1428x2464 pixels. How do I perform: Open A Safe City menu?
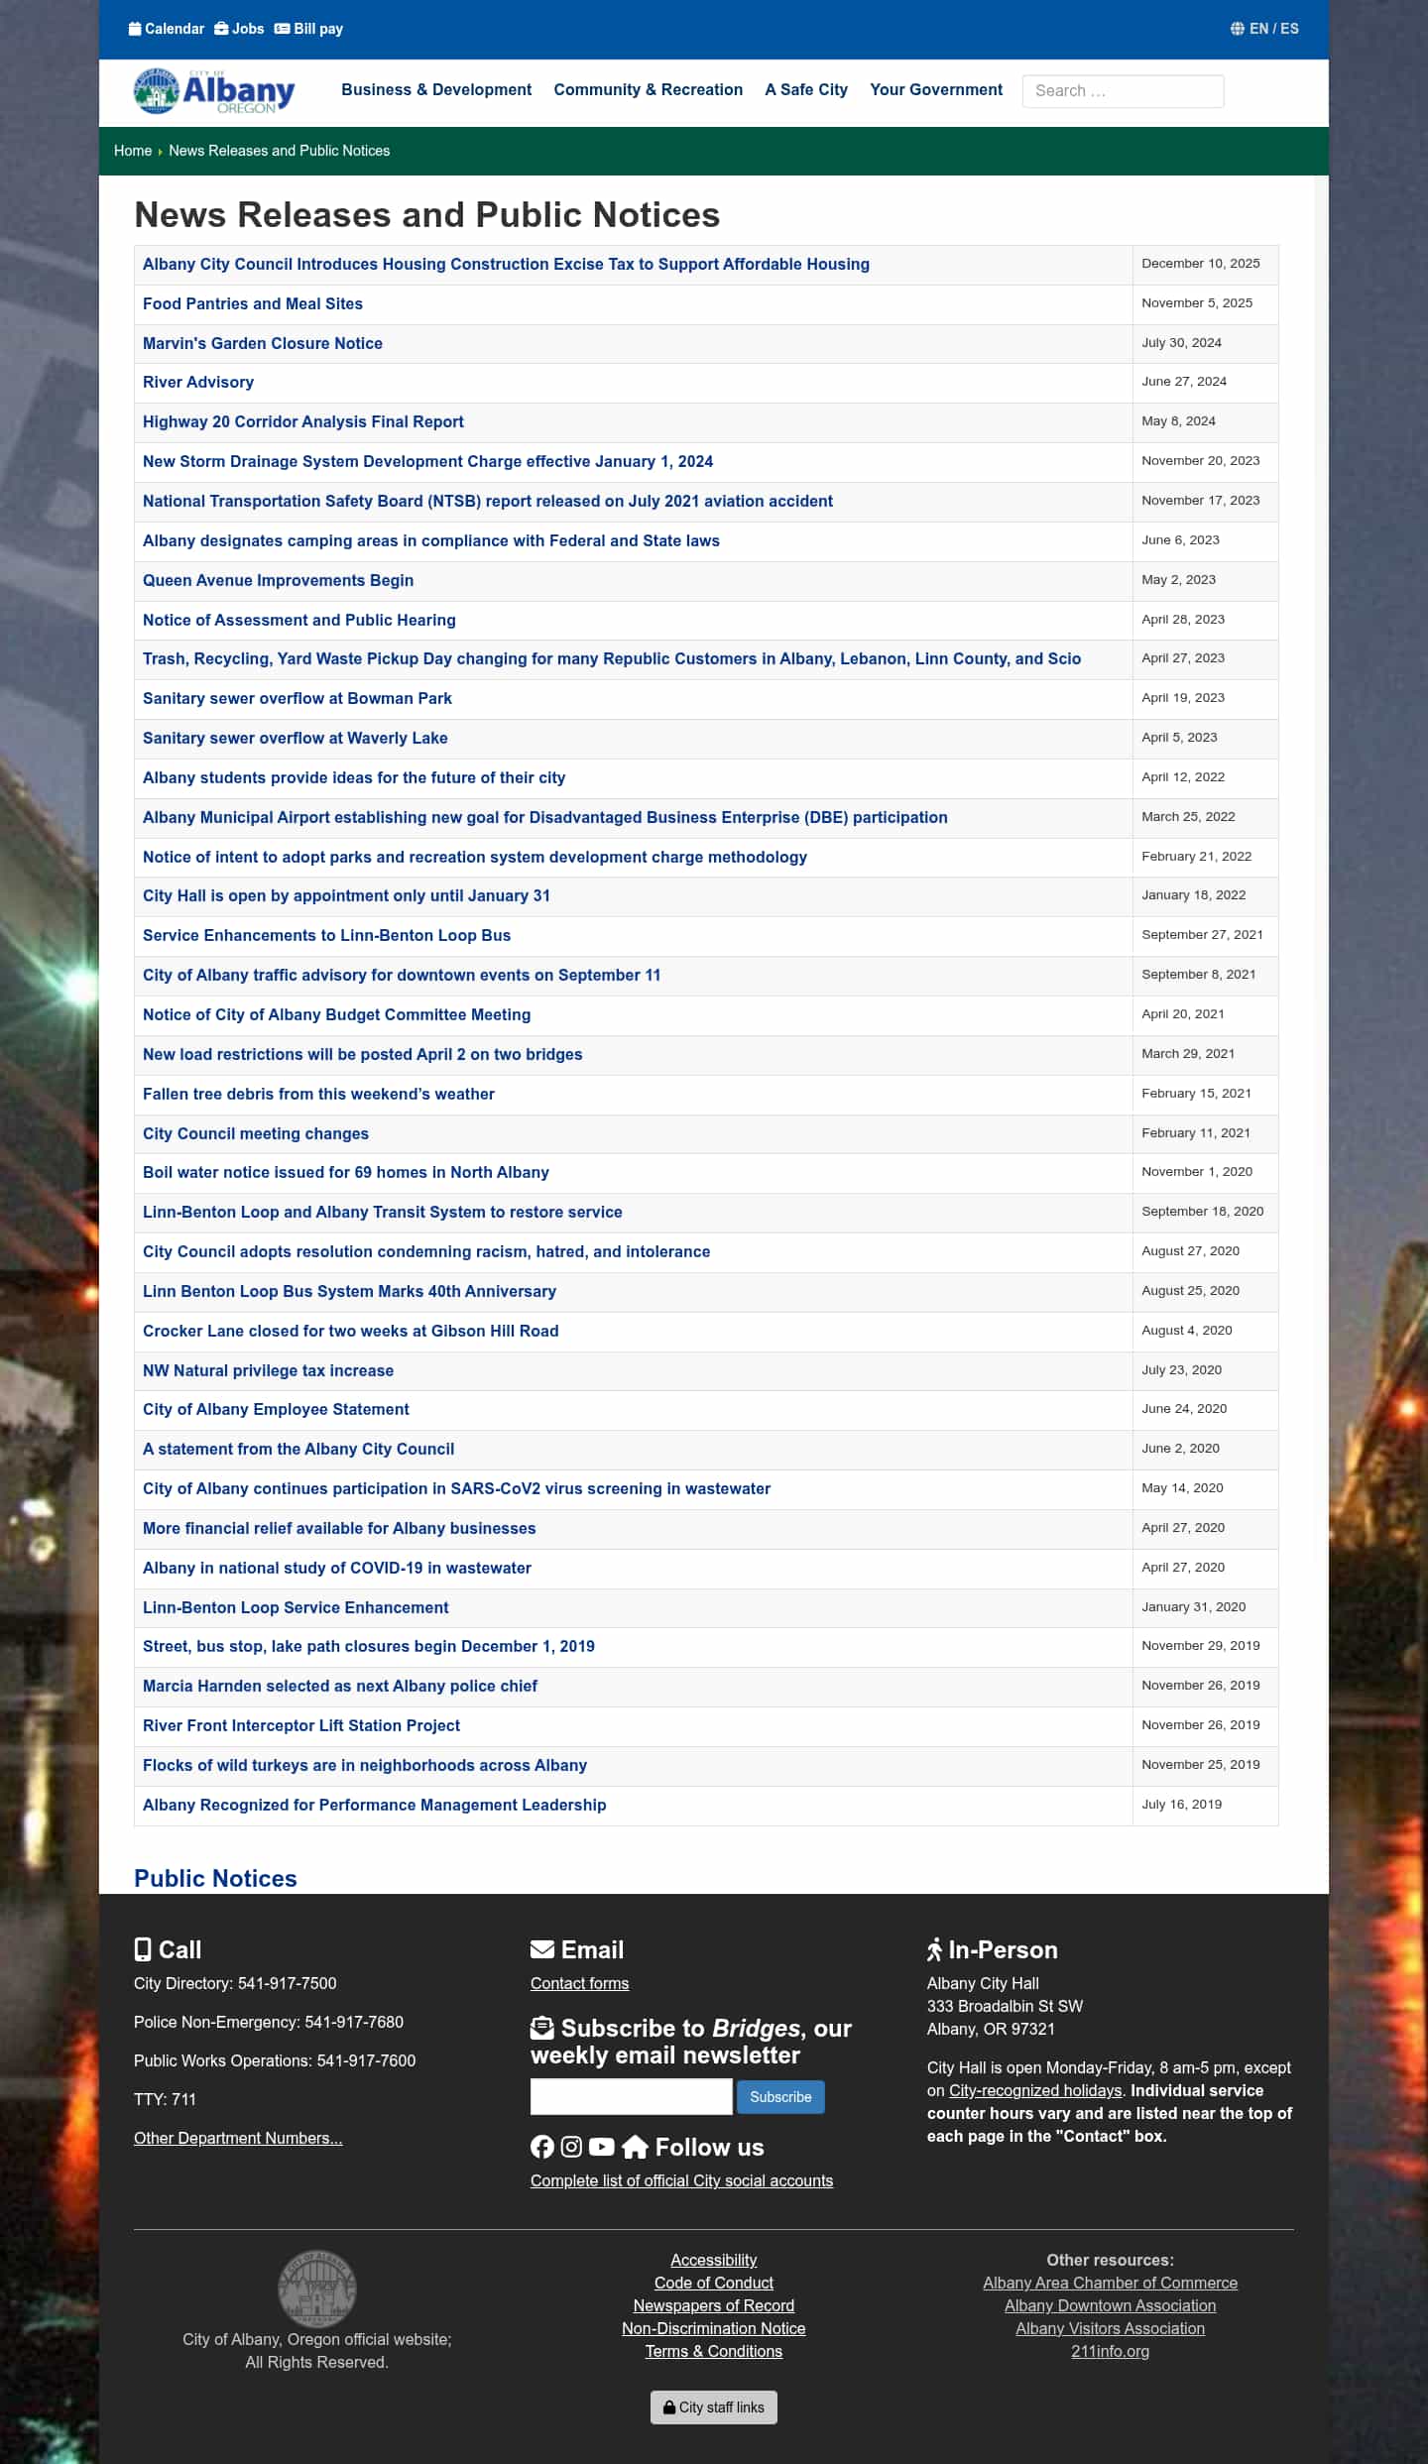point(806,90)
